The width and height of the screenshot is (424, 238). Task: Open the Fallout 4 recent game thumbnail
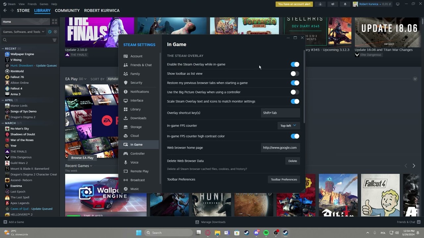[x=380, y=195]
